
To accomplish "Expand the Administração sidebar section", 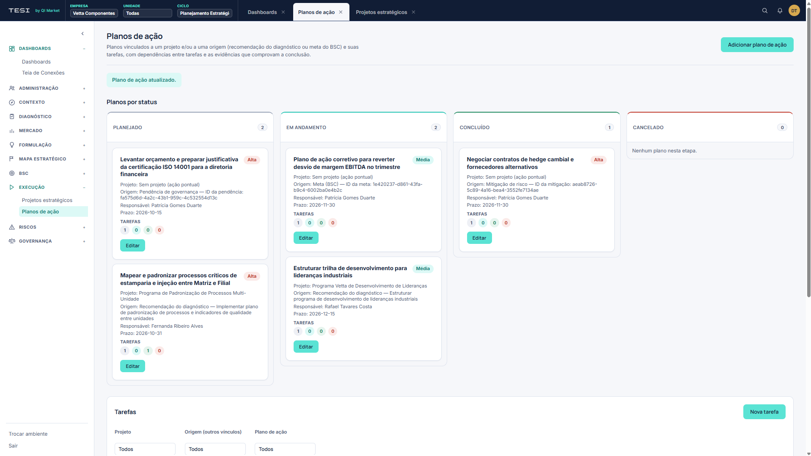I will (x=84, y=88).
